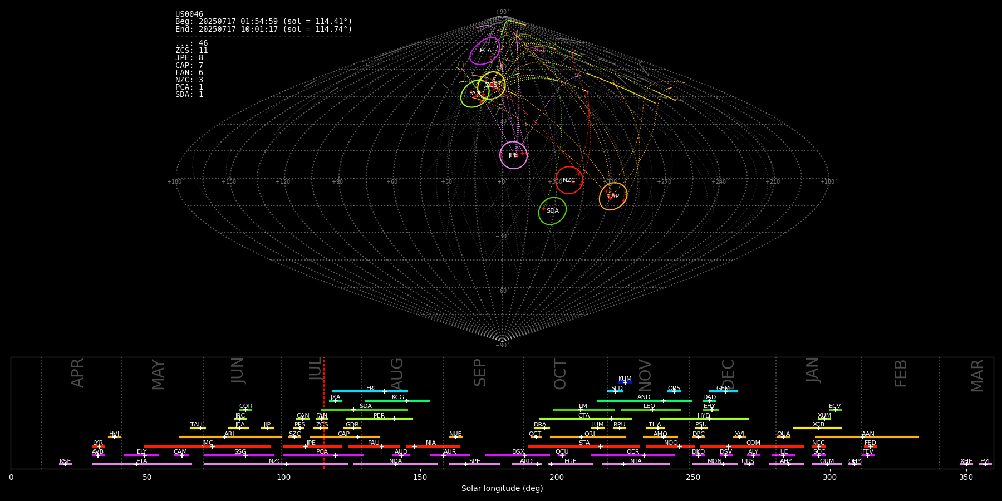
Task: Click the red NZC radiant circle on the map
Action: pyautogui.click(x=569, y=180)
